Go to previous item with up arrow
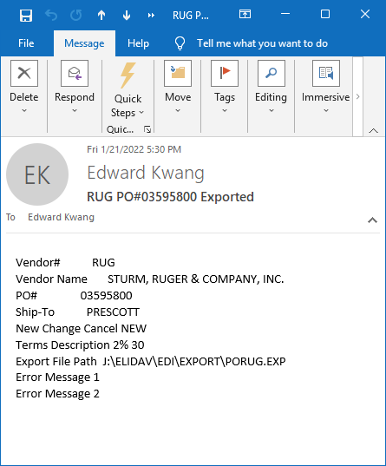This screenshot has width=386, height=466. point(101,15)
